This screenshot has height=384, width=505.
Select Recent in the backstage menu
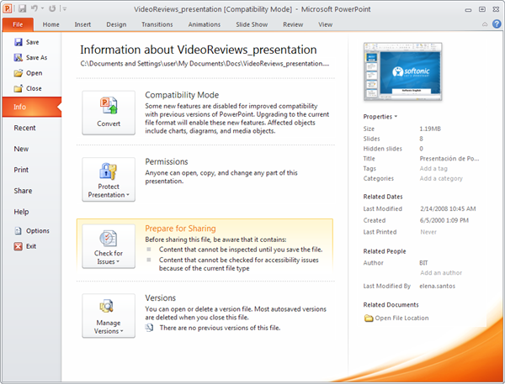point(25,128)
